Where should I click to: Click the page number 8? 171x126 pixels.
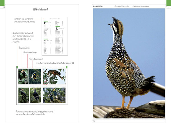click(x=4, y=7)
